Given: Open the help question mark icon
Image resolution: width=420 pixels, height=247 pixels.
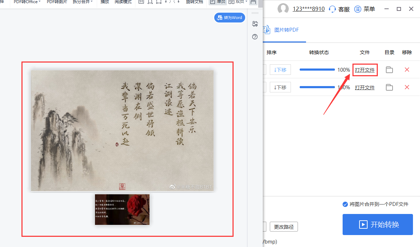Looking at the screenshot, I should (255, 37).
